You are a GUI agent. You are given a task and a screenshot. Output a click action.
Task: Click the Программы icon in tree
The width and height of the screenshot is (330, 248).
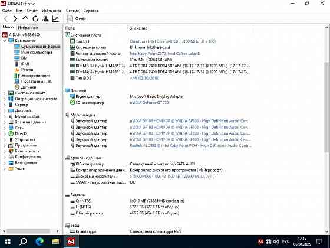point(11,145)
